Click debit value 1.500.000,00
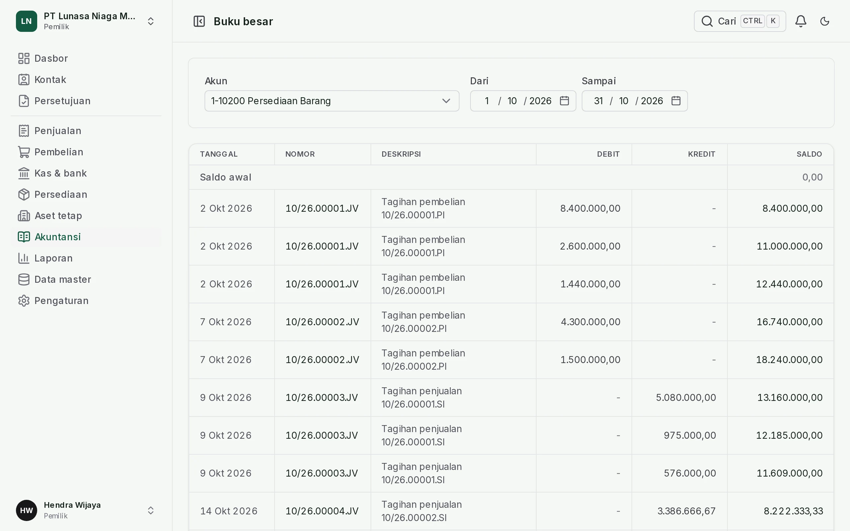Screen dimensions: 850x531 click(x=590, y=360)
